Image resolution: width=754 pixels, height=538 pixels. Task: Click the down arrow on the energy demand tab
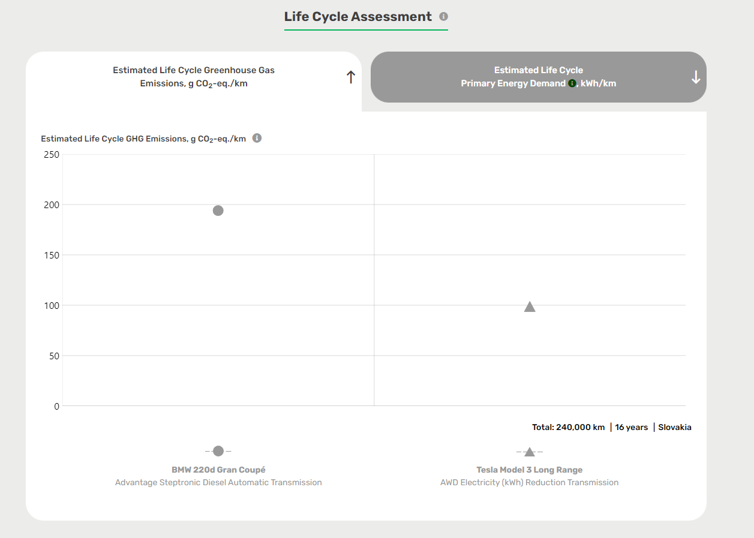[x=696, y=77]
